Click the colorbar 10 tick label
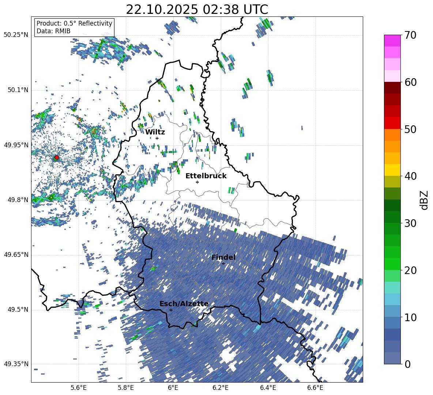The width and height of the screenshot is (433, 395). [x=410, y=317]
